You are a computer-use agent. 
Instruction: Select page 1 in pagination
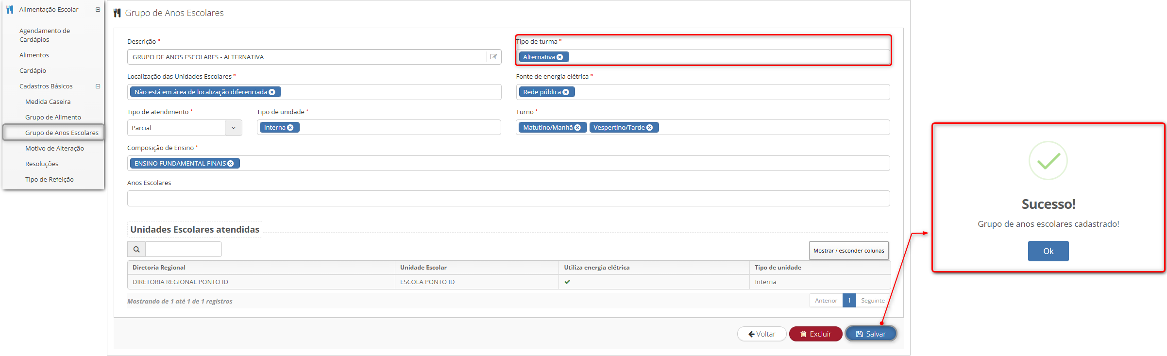coord(849,301)
